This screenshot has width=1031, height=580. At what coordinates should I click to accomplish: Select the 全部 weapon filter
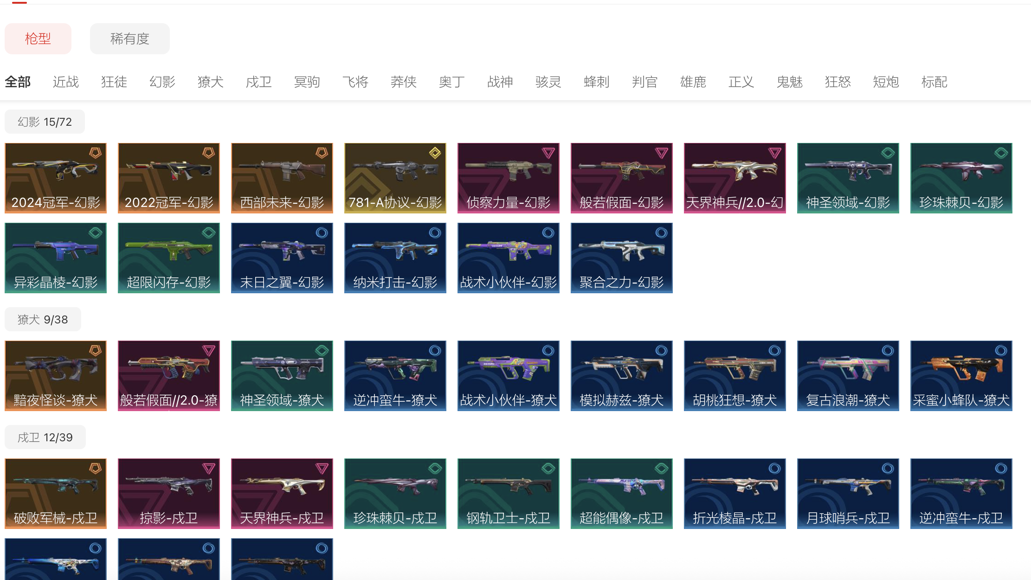[18, 82]
